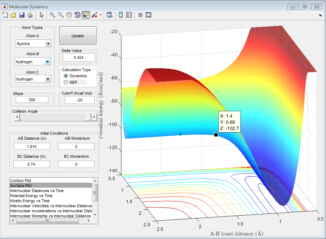Save the figure with the floppy disk icon

pos(22,15)
